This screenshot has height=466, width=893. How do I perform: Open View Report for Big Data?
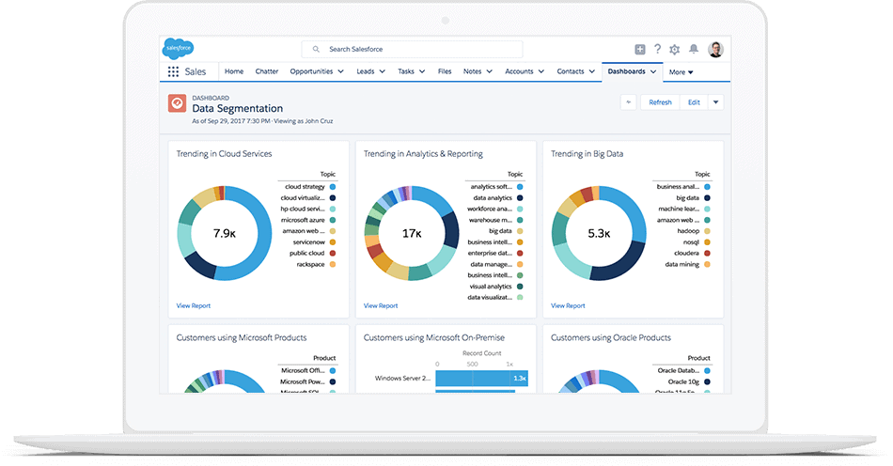point(568,306)
